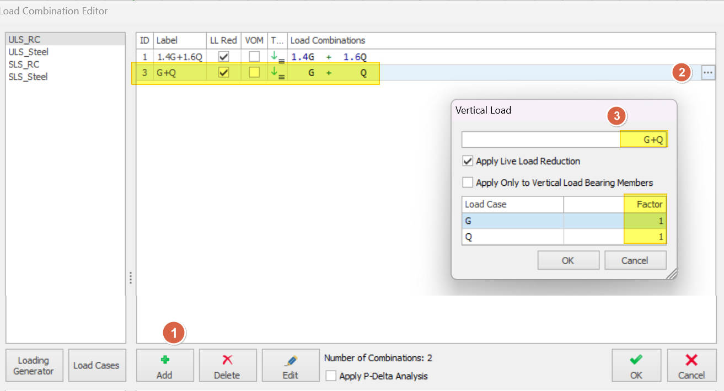724x391 pixels.
Task: Enable VOM checkbox for G+Q row
Action: click(254, 73)
